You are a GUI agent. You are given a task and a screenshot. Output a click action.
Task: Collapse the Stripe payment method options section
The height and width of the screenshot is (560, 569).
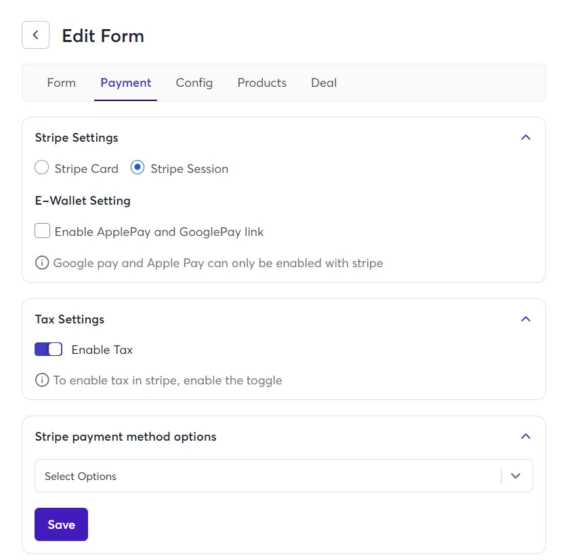click(x=526, y=436)
